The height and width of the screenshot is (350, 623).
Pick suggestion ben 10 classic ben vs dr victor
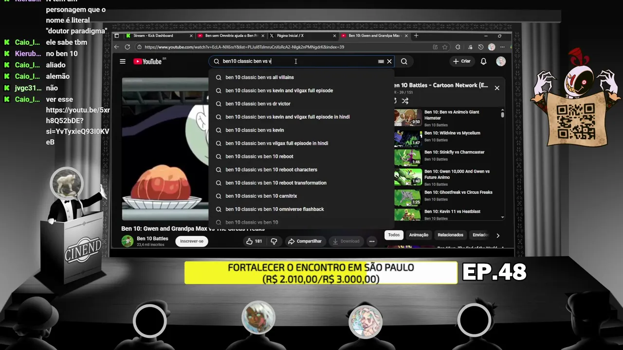[x=301, y=104]
